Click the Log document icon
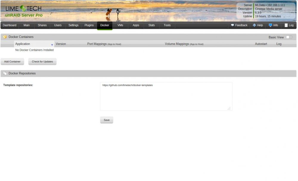Image resolution: width=298 pixels, height=181 pixels. point(286,25)
